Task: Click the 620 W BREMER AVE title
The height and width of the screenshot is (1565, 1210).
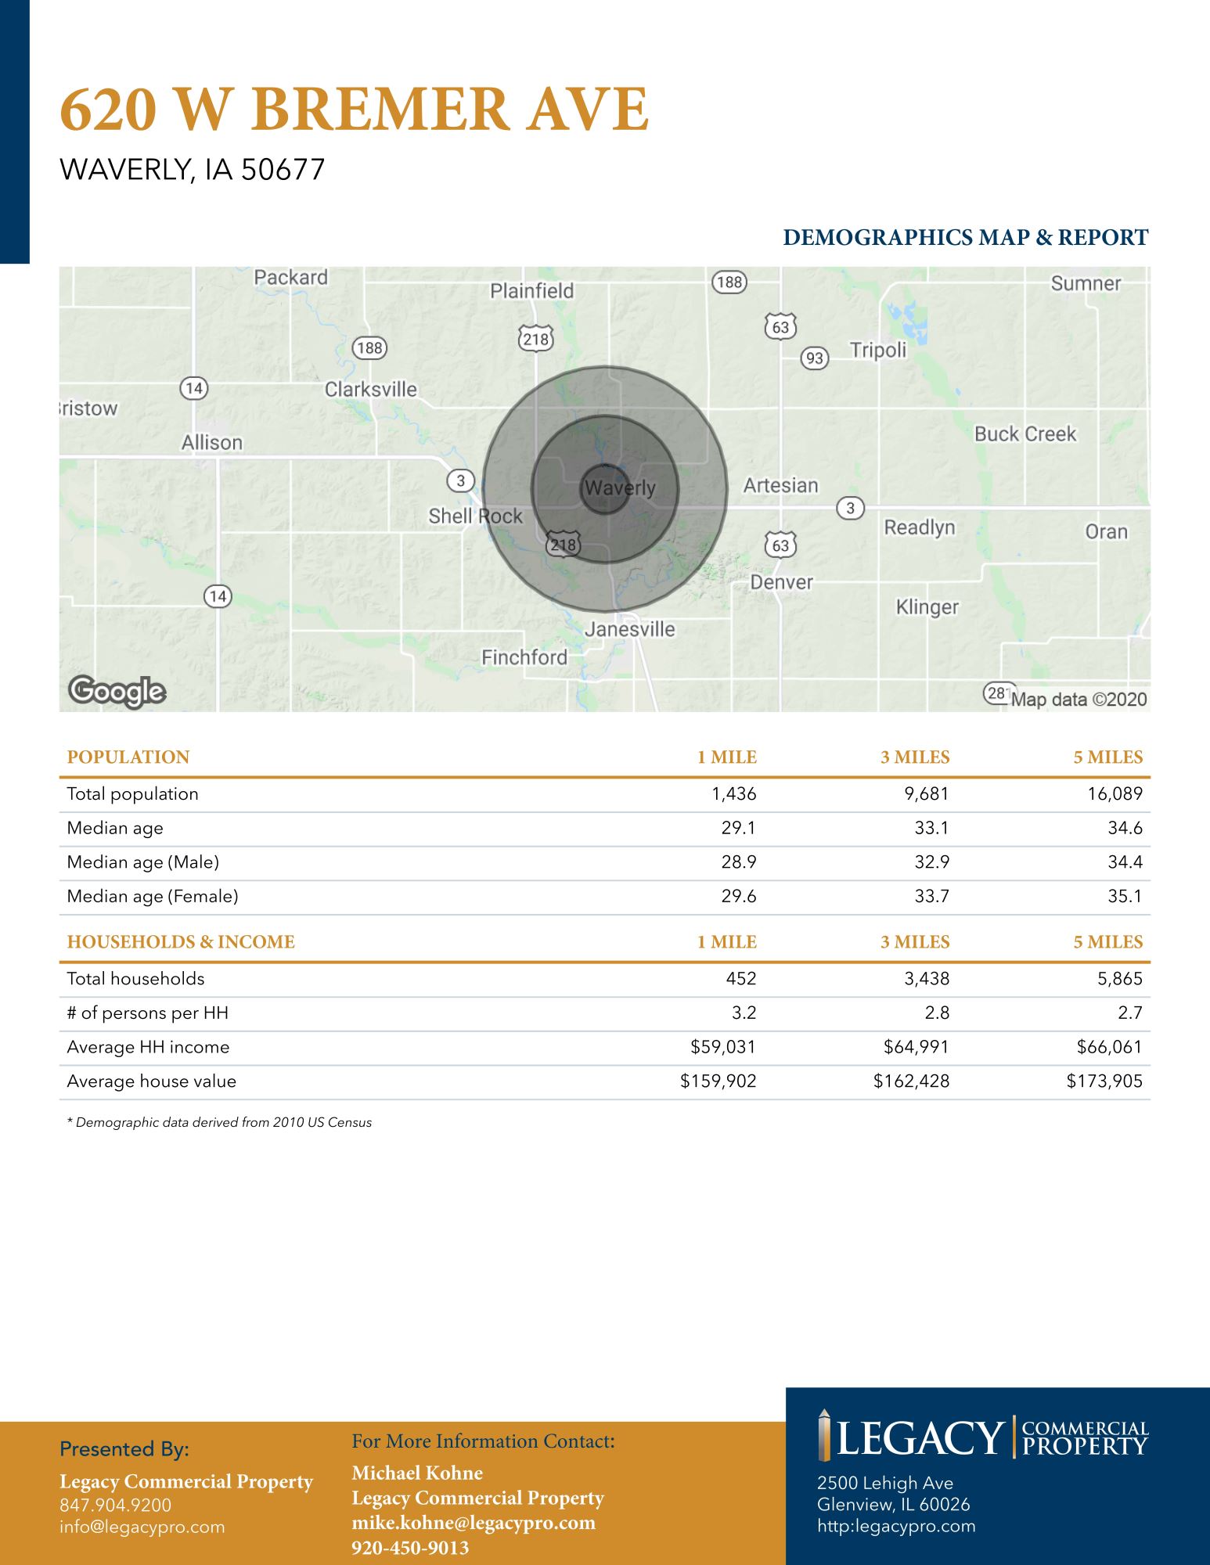Action: pyautogui.click(x=354, y=109)
